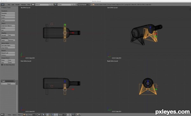Open the Global orientation dropdown
The width and height of the screenshot is (191, 116).
(x=62, y=115)
